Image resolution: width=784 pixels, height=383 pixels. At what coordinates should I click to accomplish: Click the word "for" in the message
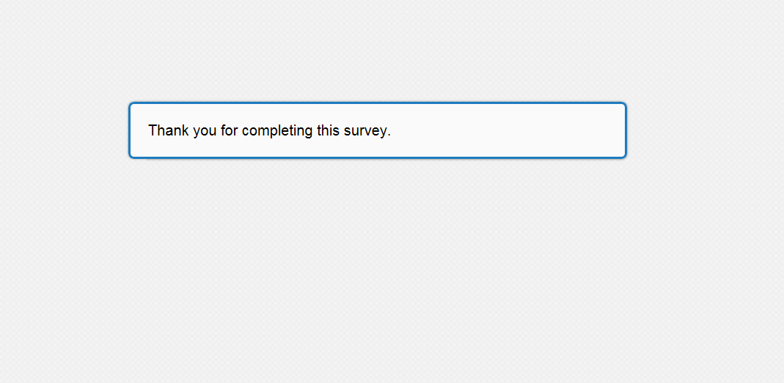point(229,131)
